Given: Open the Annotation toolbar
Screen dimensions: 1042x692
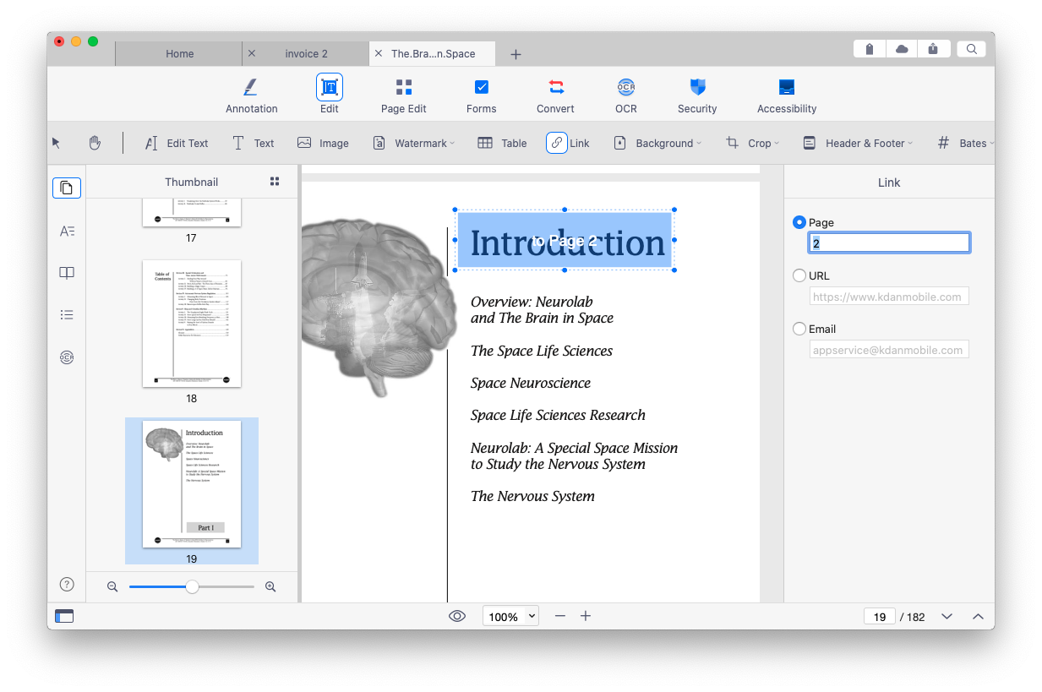Looking at the screenshot, I should pos(251,95).
